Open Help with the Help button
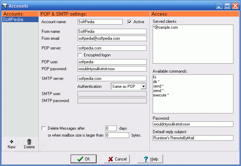241x166 pixels. coord(150,159)
